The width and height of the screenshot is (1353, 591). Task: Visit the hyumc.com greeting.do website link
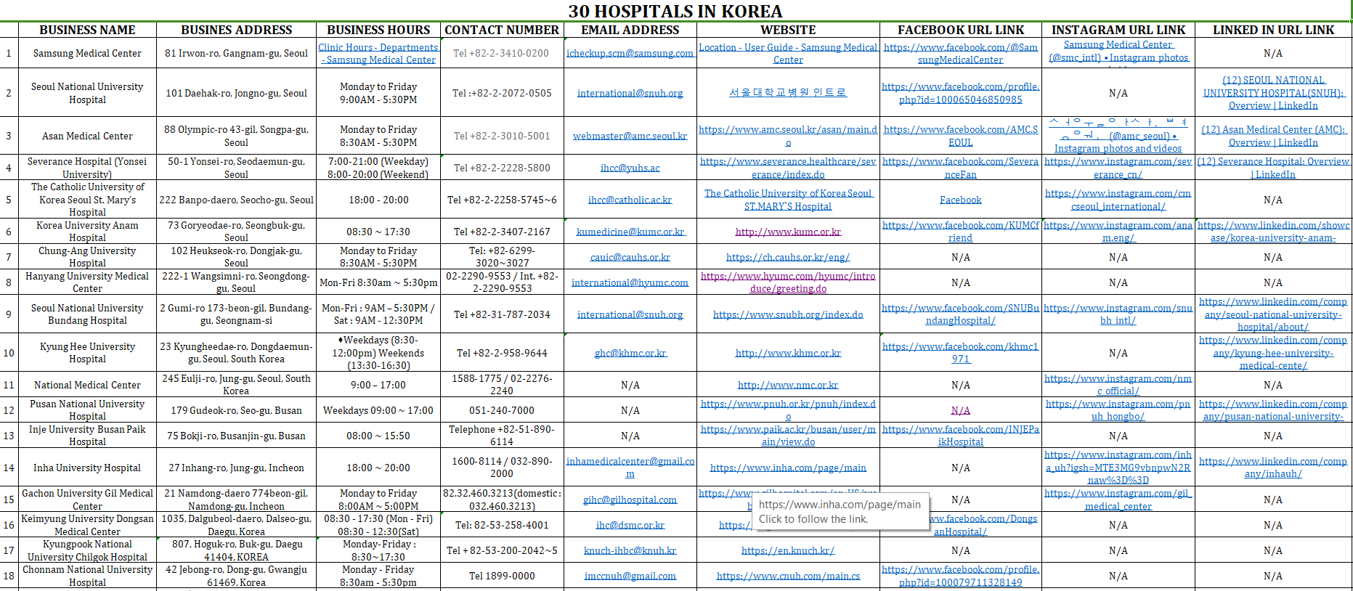point(788,282)
